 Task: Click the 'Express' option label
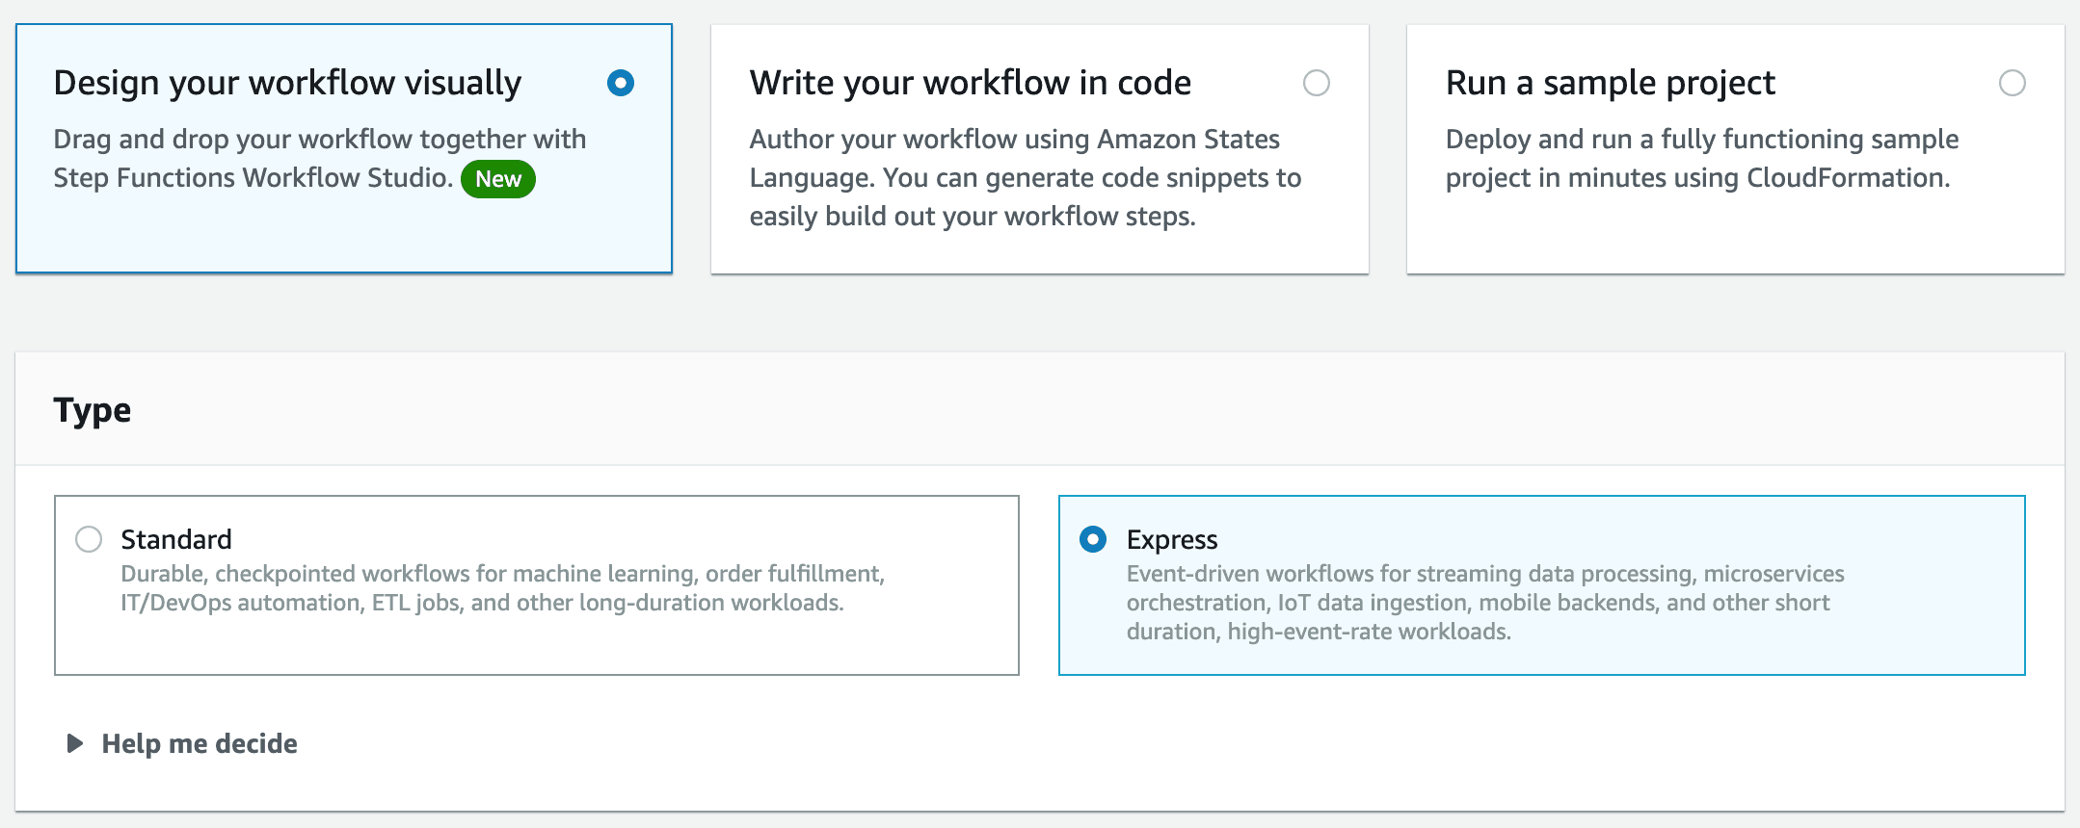pyautogui.click(x=1172, y=539)
